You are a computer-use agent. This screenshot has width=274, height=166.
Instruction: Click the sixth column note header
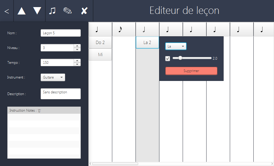tap(218, 29)
